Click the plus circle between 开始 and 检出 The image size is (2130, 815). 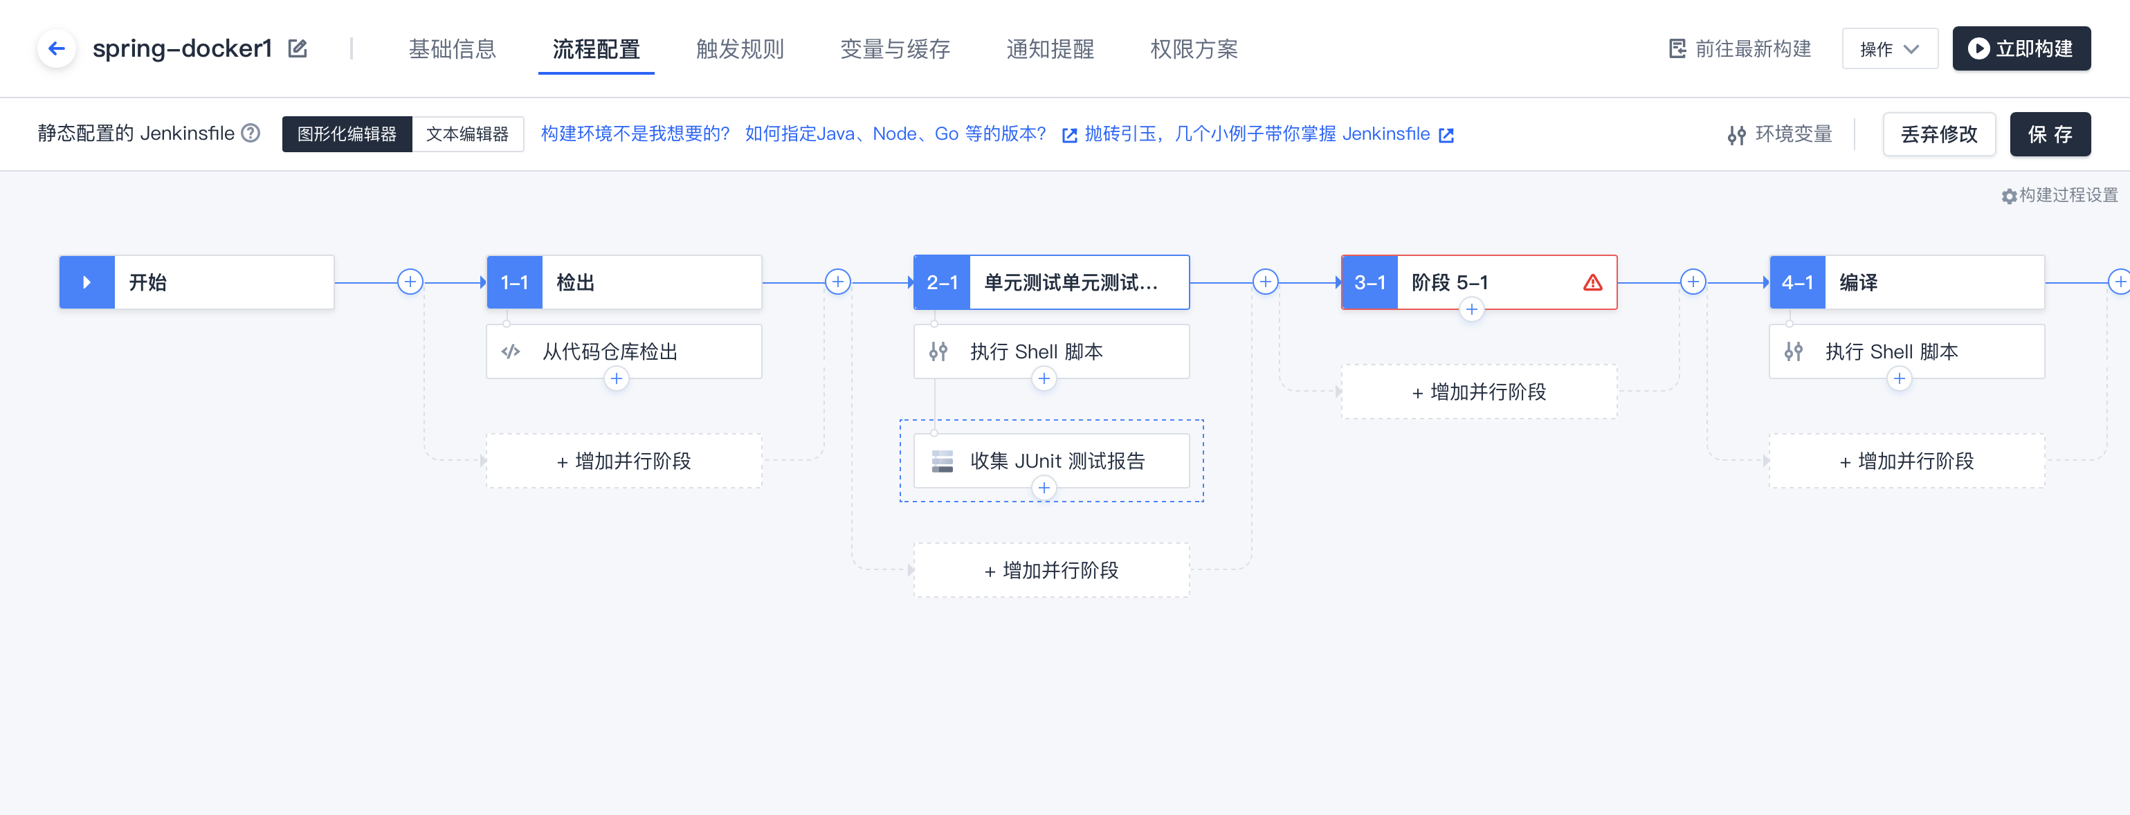click(x=409, y=281)
